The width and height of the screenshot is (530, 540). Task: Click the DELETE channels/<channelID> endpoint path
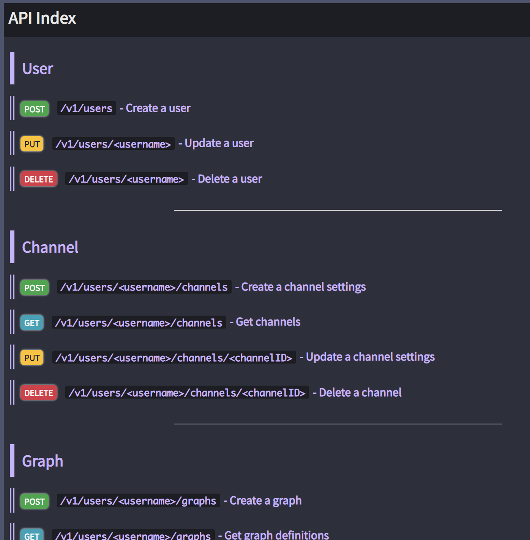click(187, 393)
